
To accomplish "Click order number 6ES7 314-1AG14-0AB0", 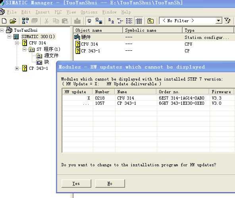I will (181, 98).
